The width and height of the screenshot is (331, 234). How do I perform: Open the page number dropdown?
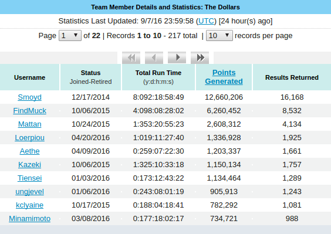(x=70, y=35)
